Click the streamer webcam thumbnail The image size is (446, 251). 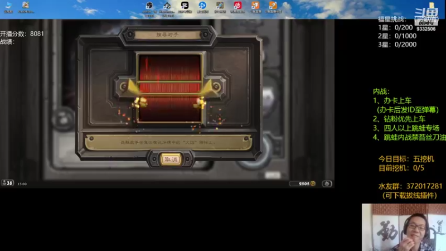(x=404, y=227)
